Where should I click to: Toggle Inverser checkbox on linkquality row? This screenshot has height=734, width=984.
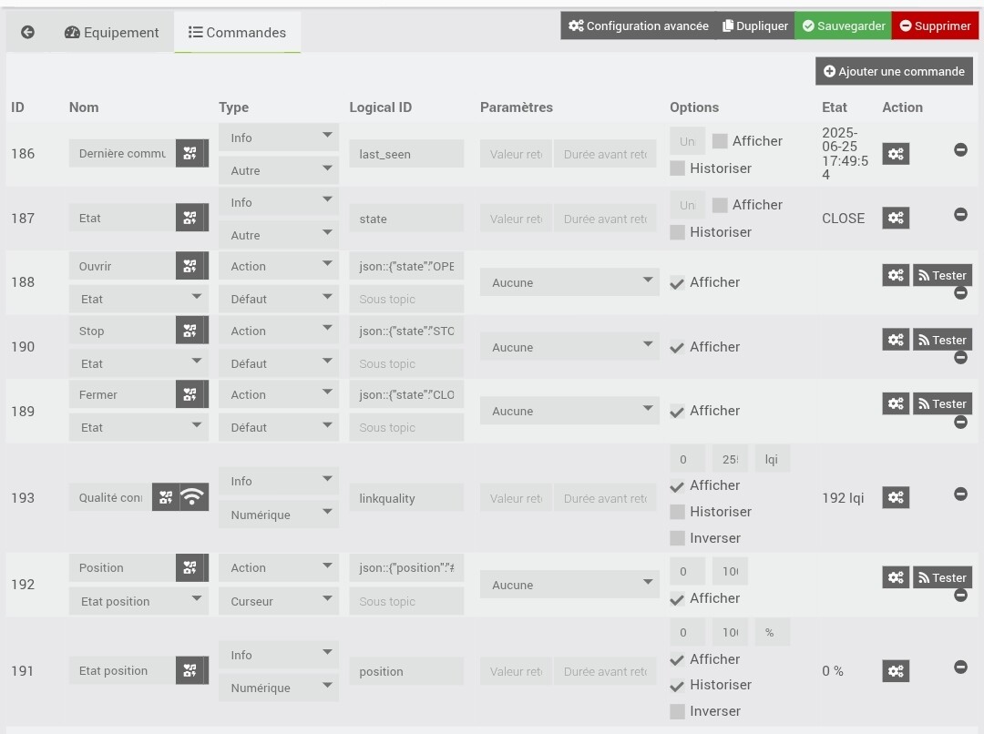coord(677,537)
